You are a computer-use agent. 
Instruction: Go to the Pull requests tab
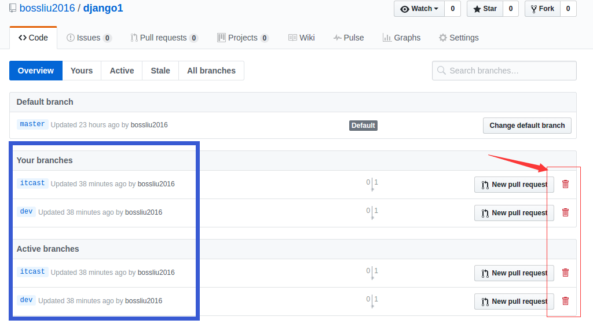(163, 38)
